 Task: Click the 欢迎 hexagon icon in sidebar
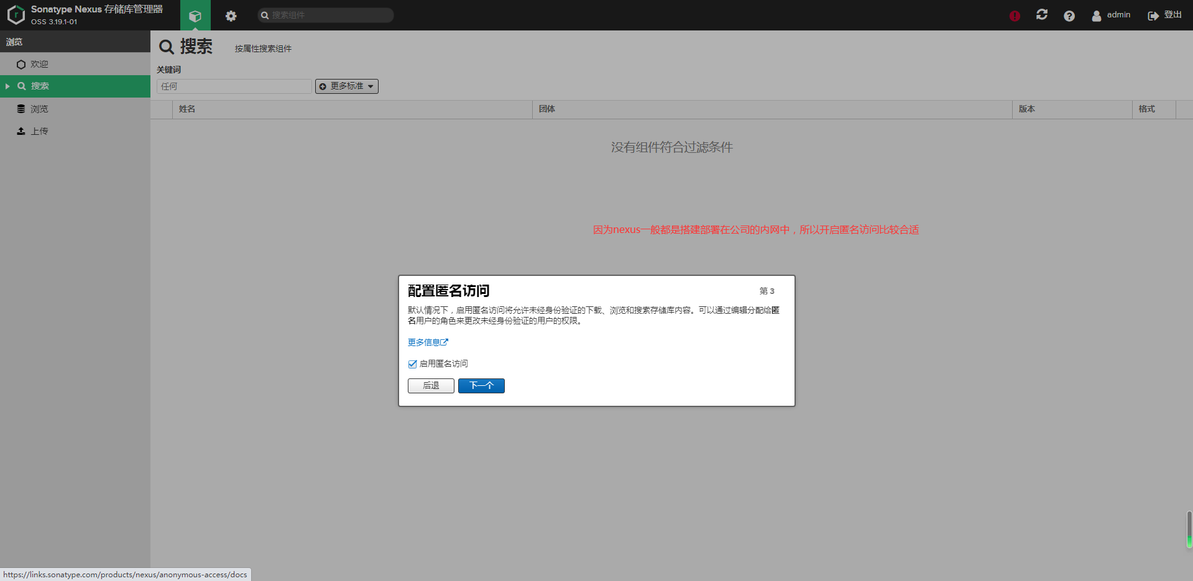21,65
